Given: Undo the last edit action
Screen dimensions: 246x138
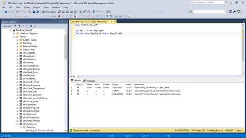Looking at the screenshot, I should coord(94,12).
